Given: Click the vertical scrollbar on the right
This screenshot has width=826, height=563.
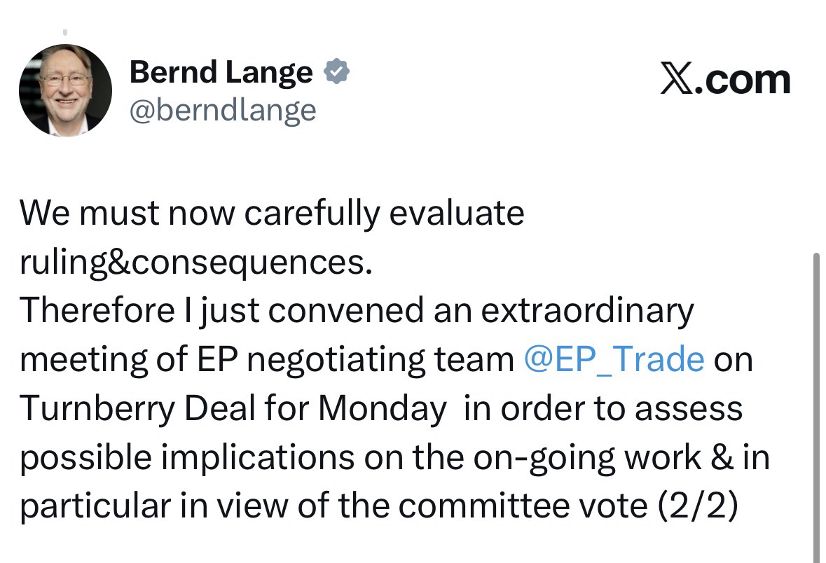Looking at the screenshot, I should coord(815,406).
